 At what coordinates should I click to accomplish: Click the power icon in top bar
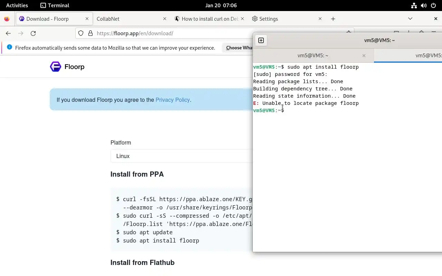point(433,5)
